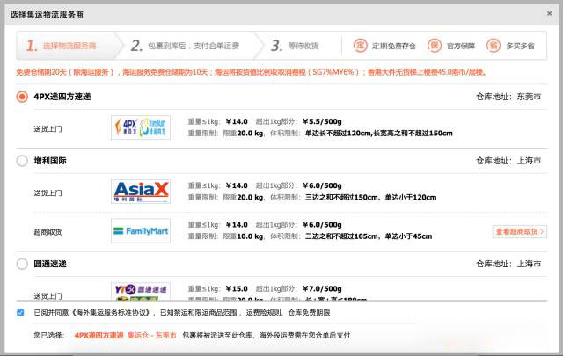
Task: Select the 增利国际 radio button
Action: coord(22,160)
